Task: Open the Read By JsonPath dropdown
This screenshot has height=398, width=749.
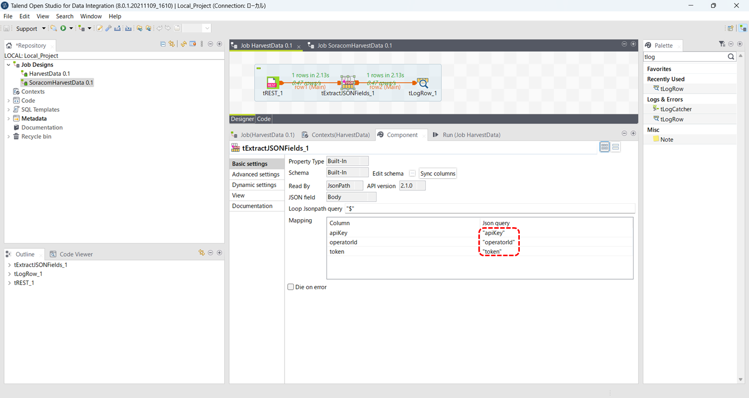Action: click(345, 186)
